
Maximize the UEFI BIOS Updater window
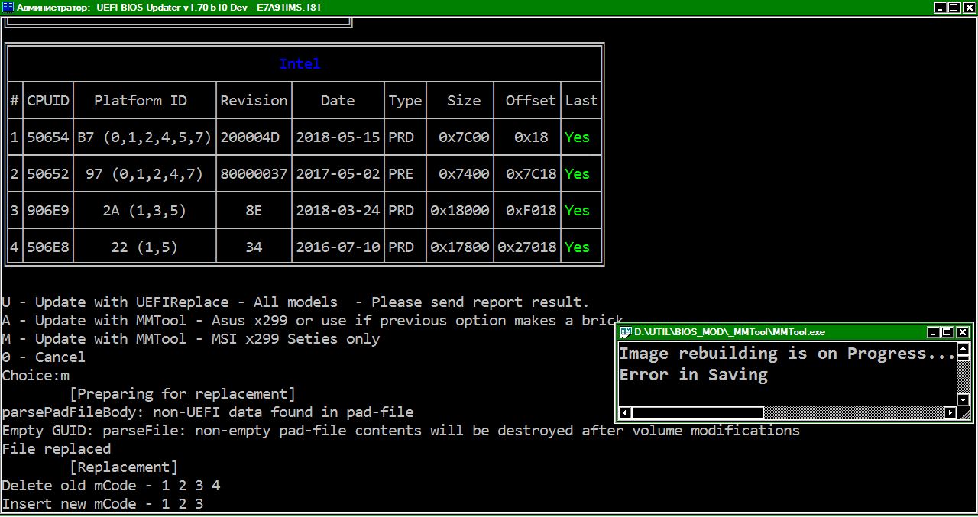click(954, 8)
